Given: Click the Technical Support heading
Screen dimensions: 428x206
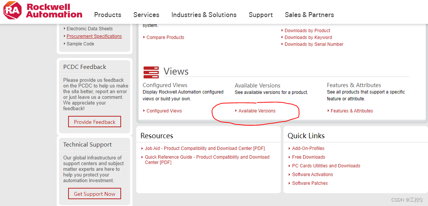Looking at the screenshot, I should pyautogui.click(x=87, y=145).
